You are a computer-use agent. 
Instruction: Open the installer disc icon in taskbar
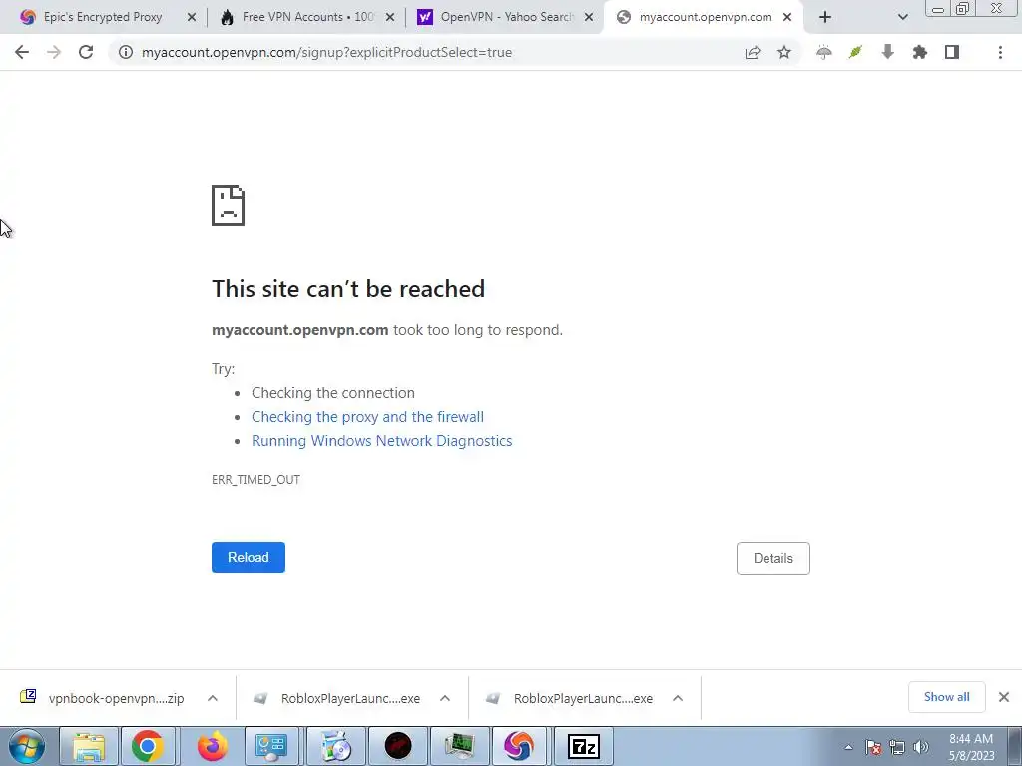point(335,746)
